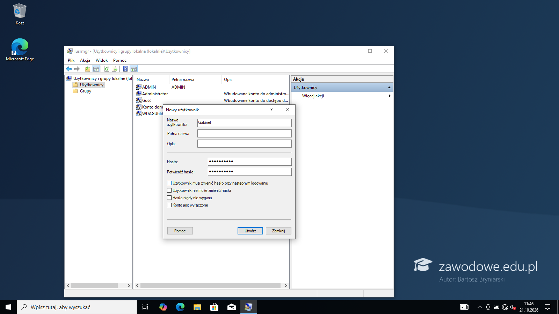
Task: Check 'Hasło nigdy nie wygasa' option
Action: (x=169, y=197)
